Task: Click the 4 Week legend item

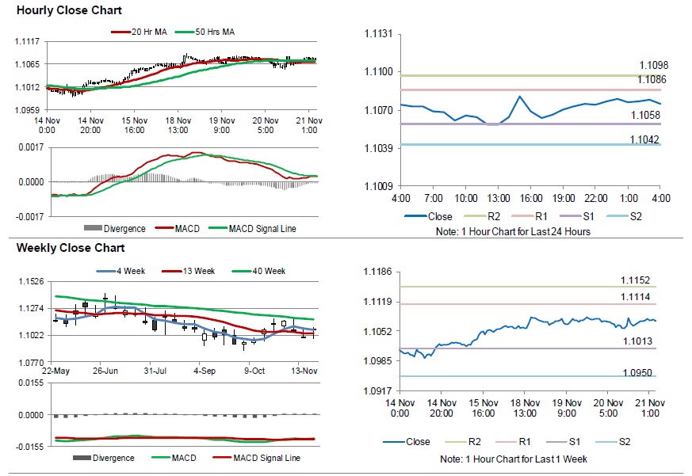Action: (121, 271)
